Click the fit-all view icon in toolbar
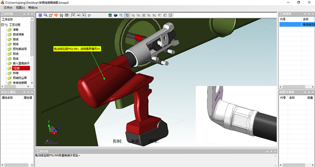315x167 pixels. (x=40, y=15)
